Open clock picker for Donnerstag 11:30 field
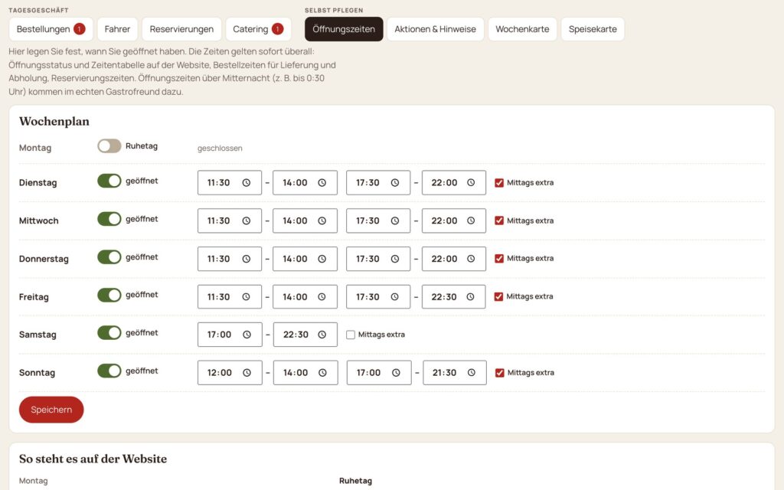 coord(246,259)
